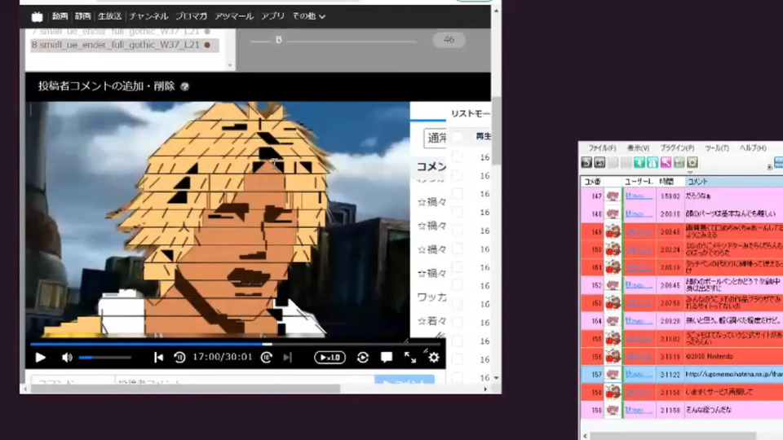
Task: Sort by the コメント column header
Action: pos(733,182)
